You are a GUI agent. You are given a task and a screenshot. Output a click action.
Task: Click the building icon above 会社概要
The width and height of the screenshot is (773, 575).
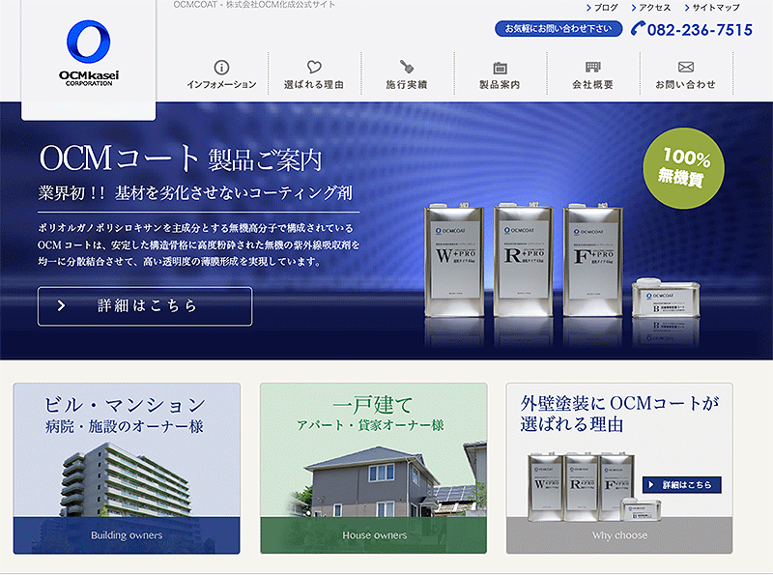tap(592, 67)
